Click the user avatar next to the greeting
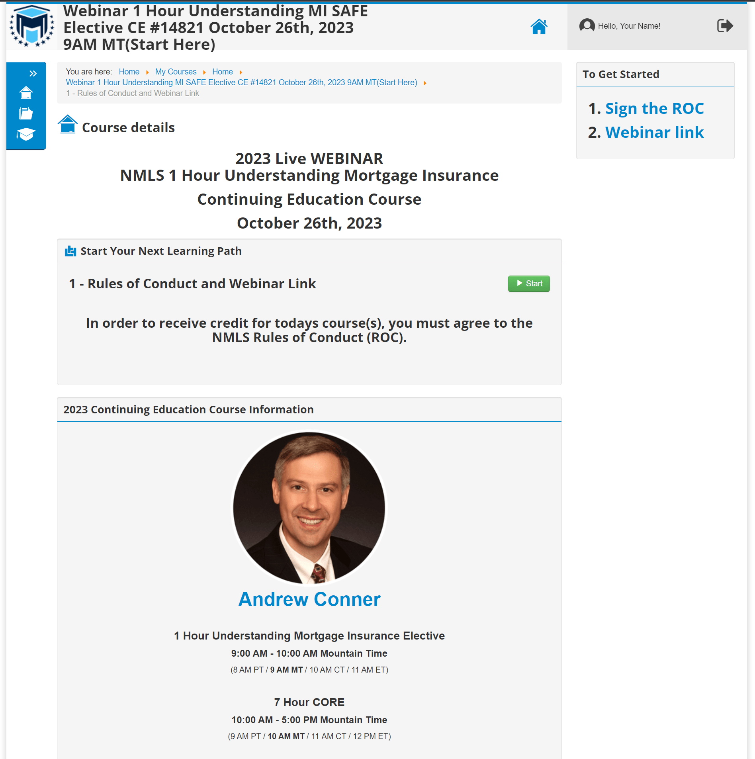The height and width of the screenshot is (759, 755). pyautogui.click(x=587, y=25)
